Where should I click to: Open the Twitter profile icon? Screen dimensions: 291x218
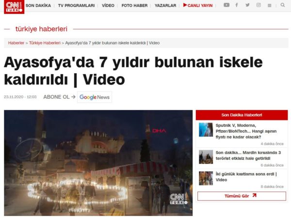click(247, 5)
